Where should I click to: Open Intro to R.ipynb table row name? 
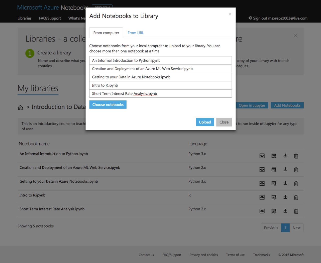pyautogui.click(x=32, y=195)
